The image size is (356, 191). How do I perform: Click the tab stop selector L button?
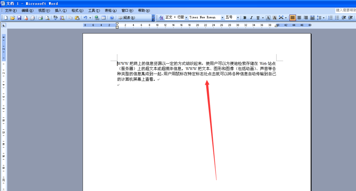pos(4,25)
